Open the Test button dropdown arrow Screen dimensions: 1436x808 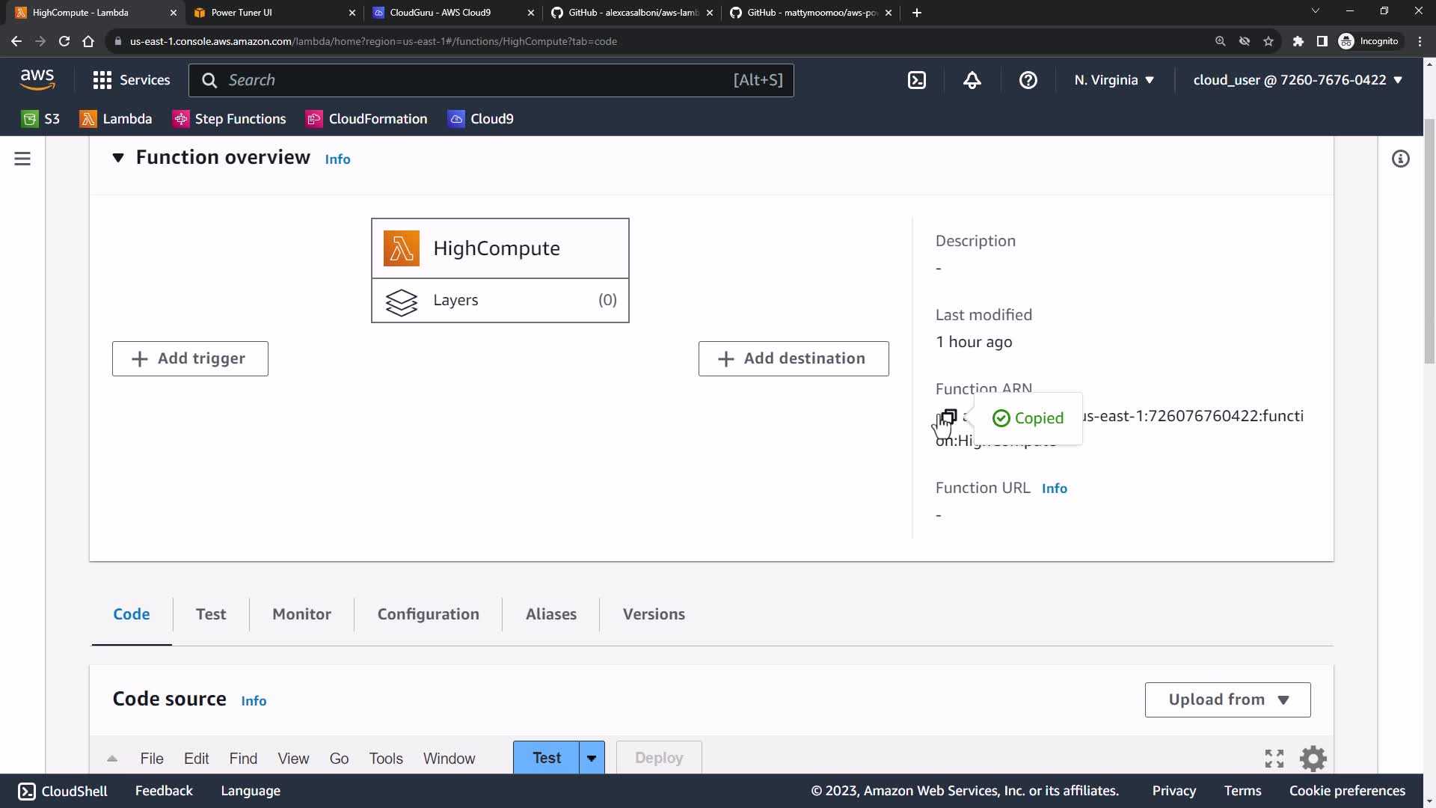[x=592, y=758]
